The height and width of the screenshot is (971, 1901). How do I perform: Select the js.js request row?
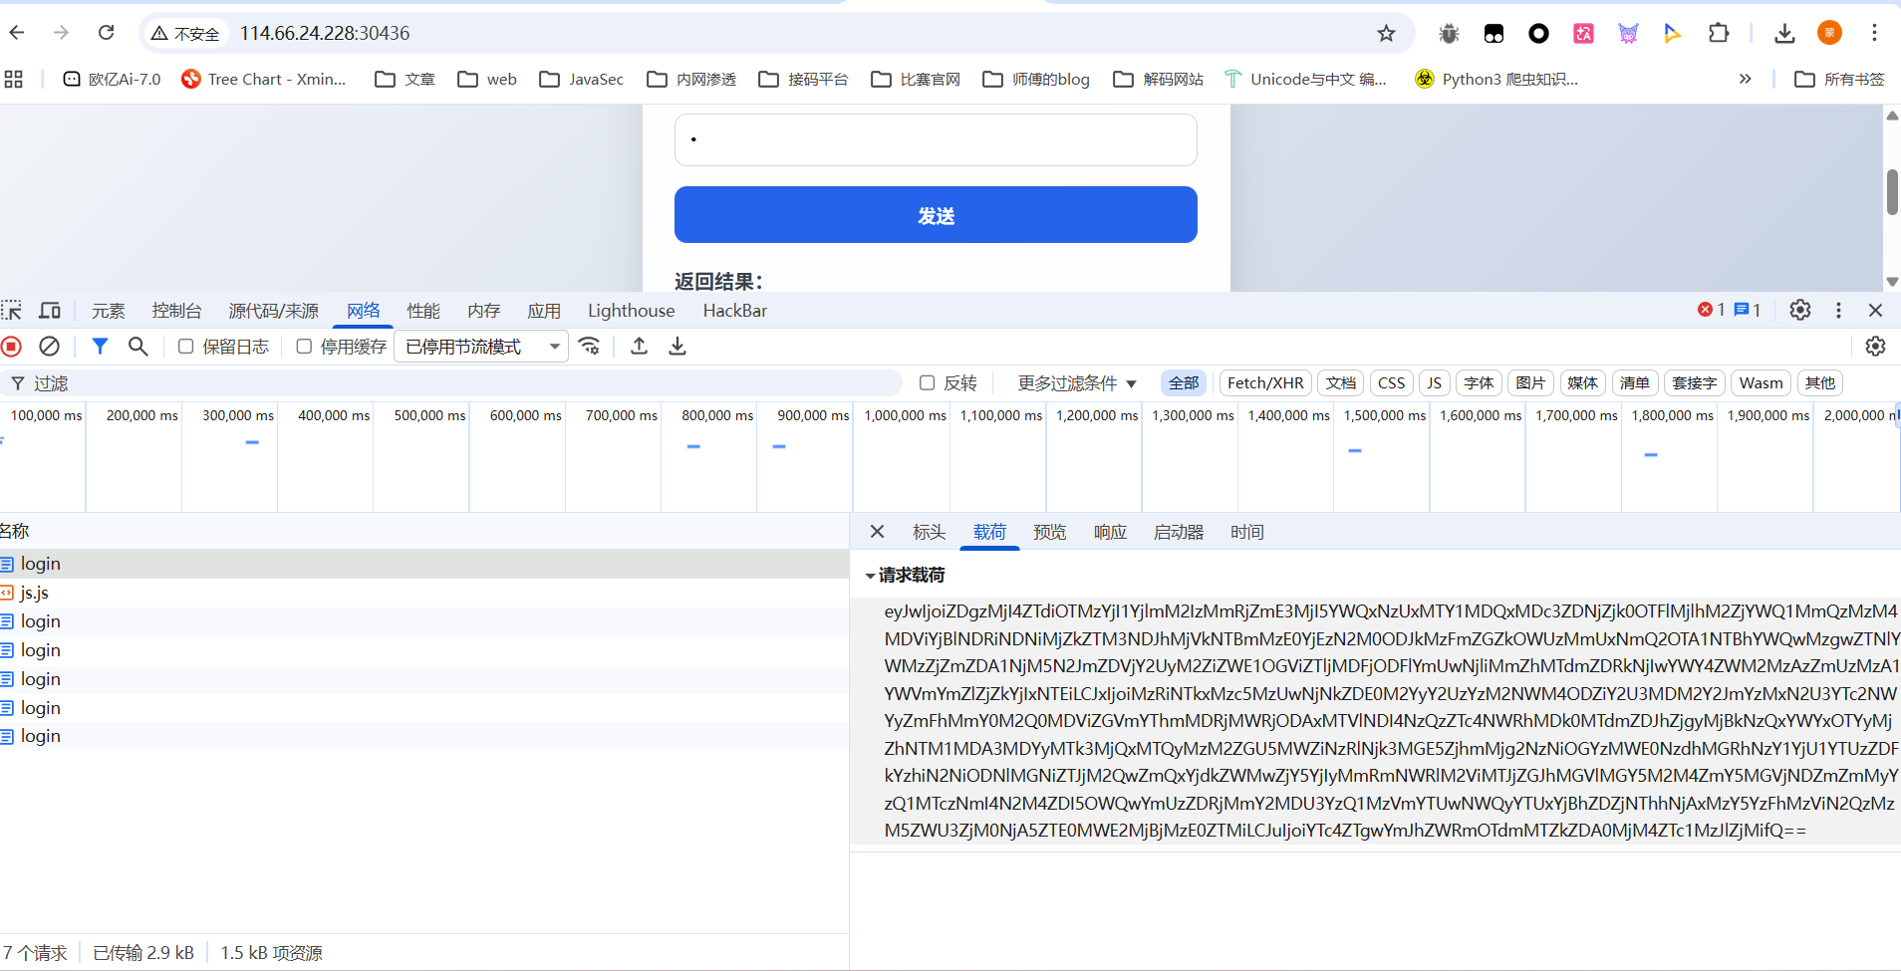(x=35, y=593)
